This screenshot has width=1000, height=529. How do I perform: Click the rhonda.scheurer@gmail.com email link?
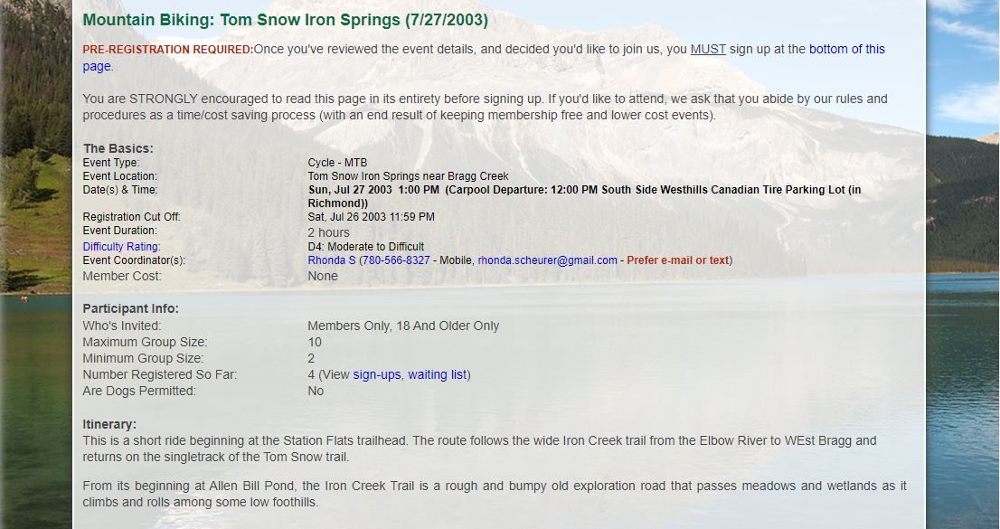[547, 260]
